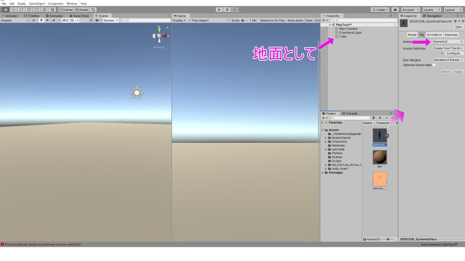Viewport: 465px width, 261px height.
Task: Open Avatar Definition dropdown
Action: click(448, 48)
